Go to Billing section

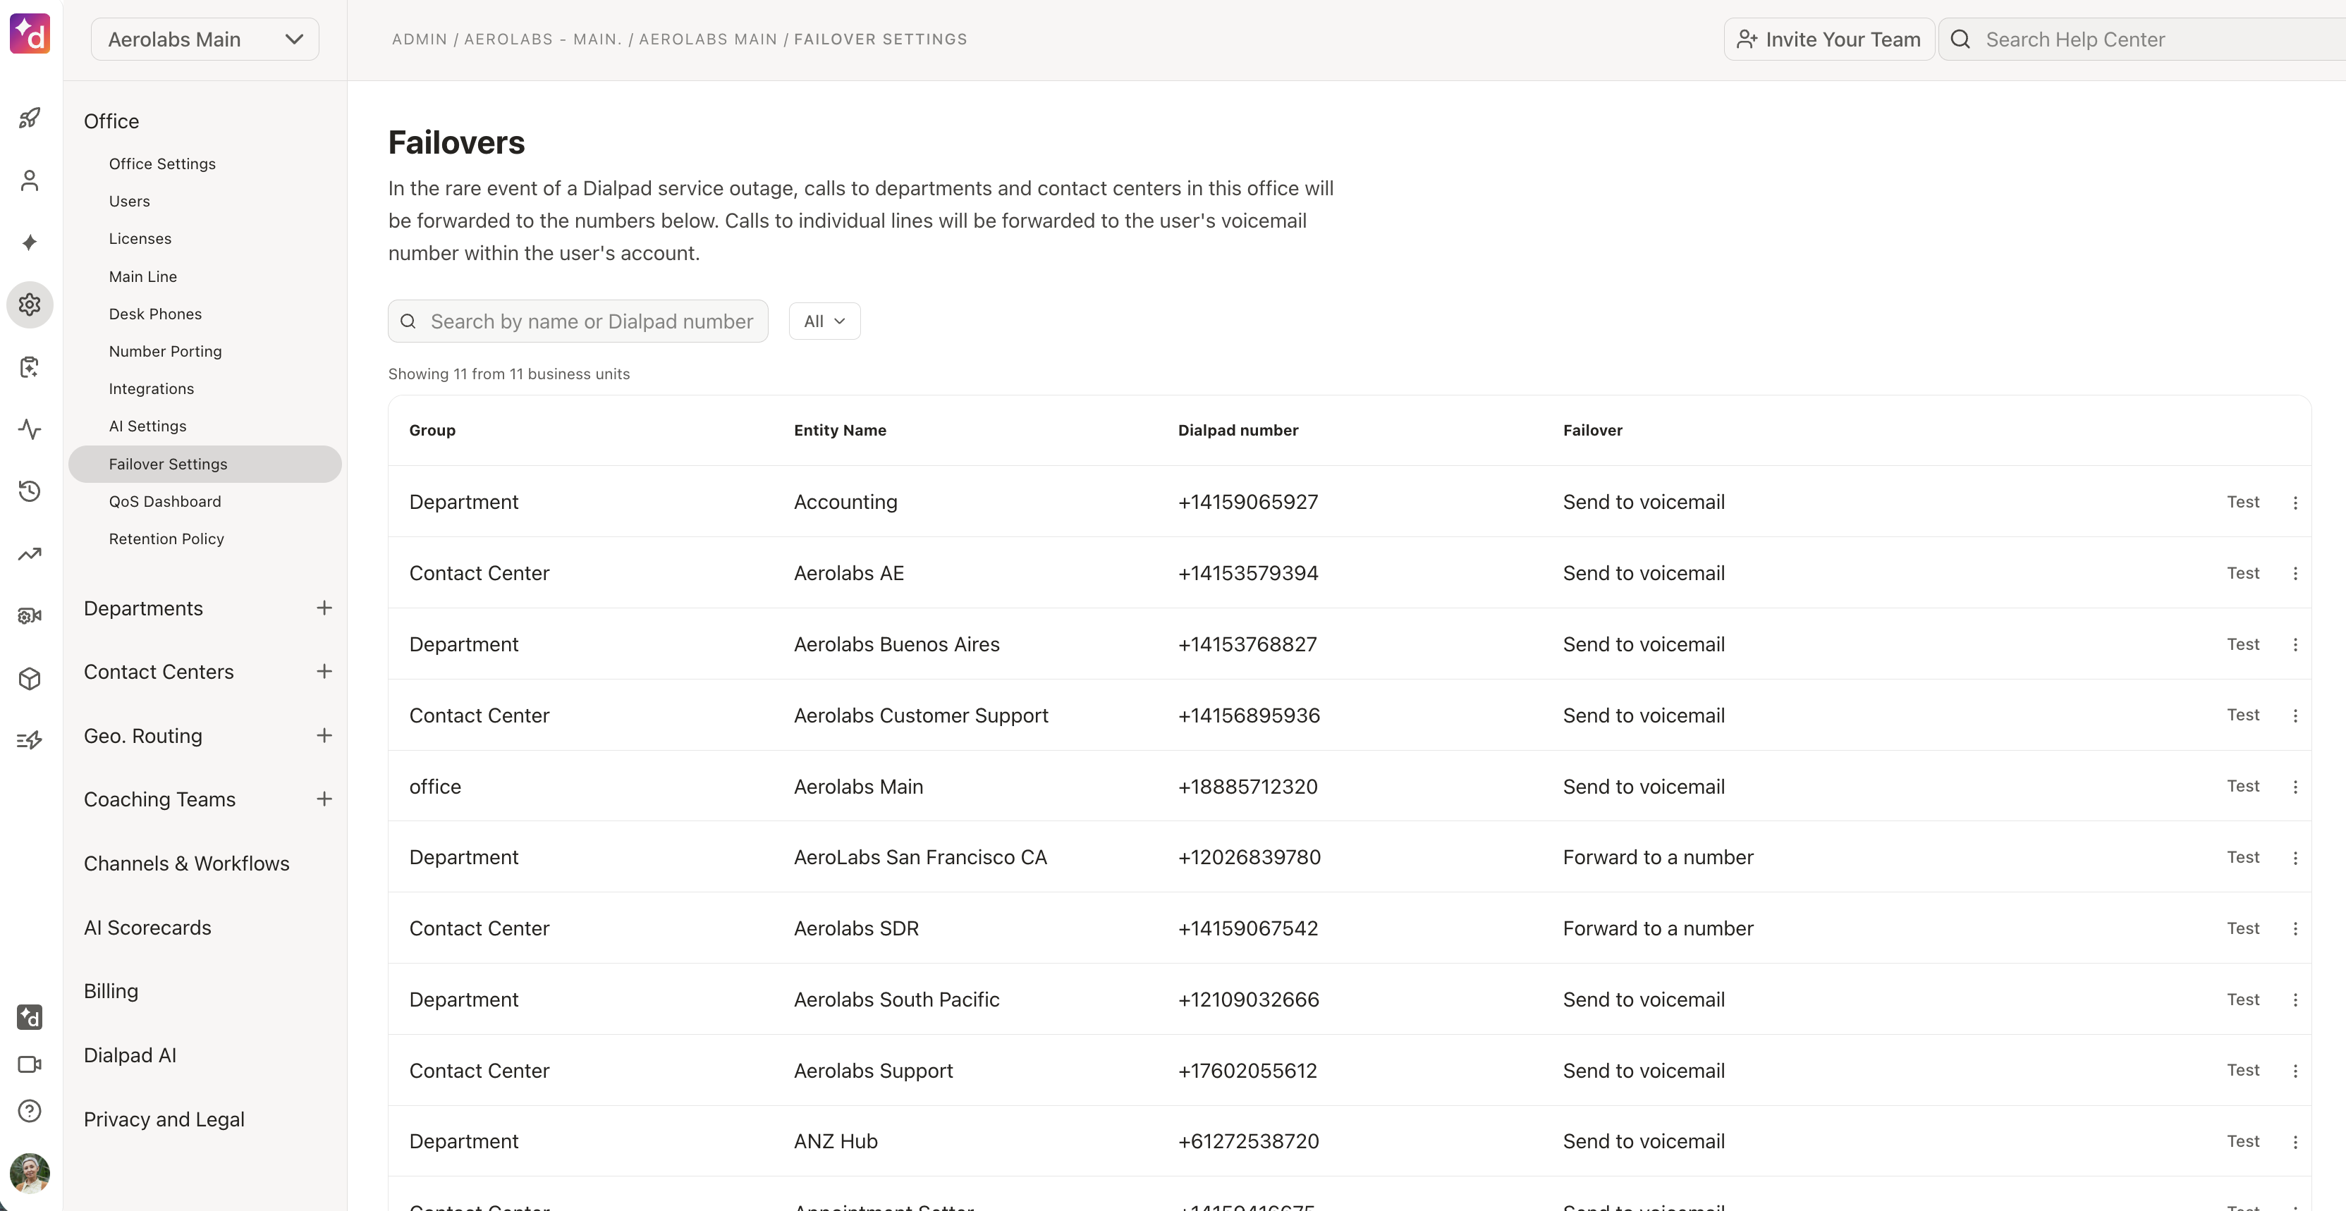click(111, 990)
